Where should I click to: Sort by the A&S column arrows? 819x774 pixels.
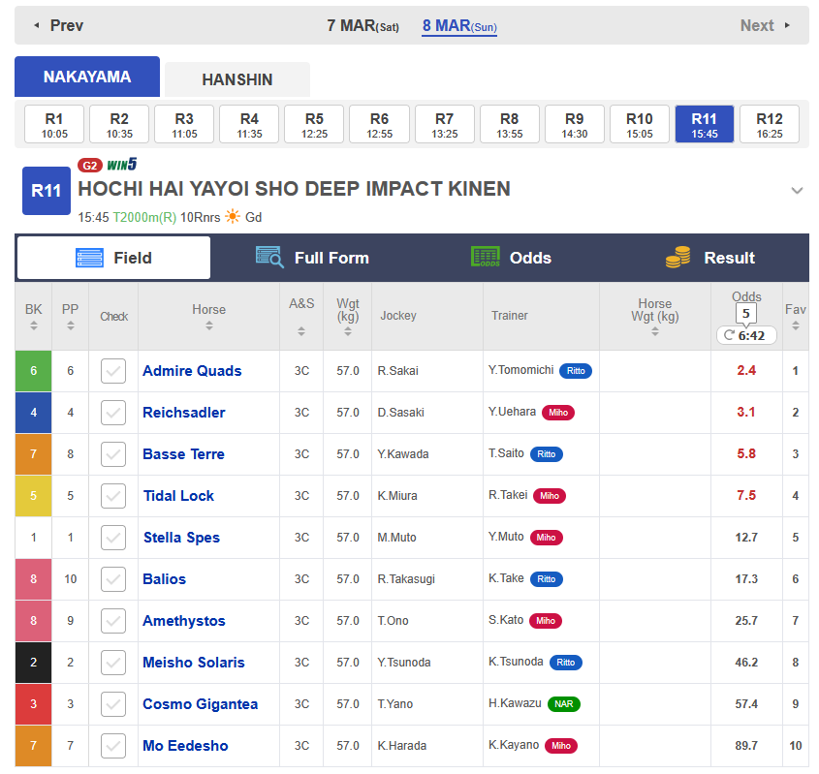pyautogui.click(x=301, y=331)
